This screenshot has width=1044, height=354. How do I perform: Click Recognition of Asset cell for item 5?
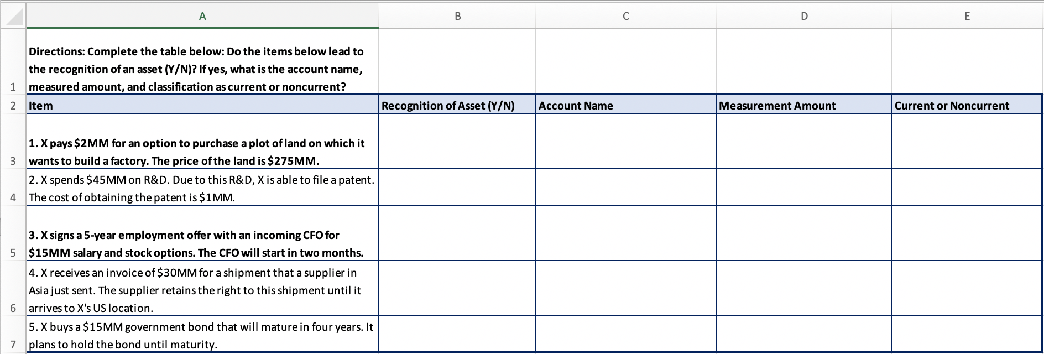click(x=457, y=335)
